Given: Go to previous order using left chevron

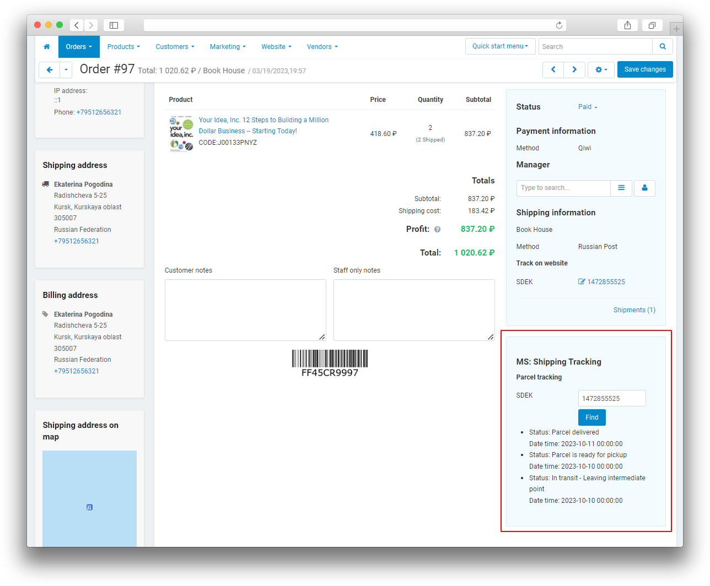Looking at the screenshot, I should (553, 70).
